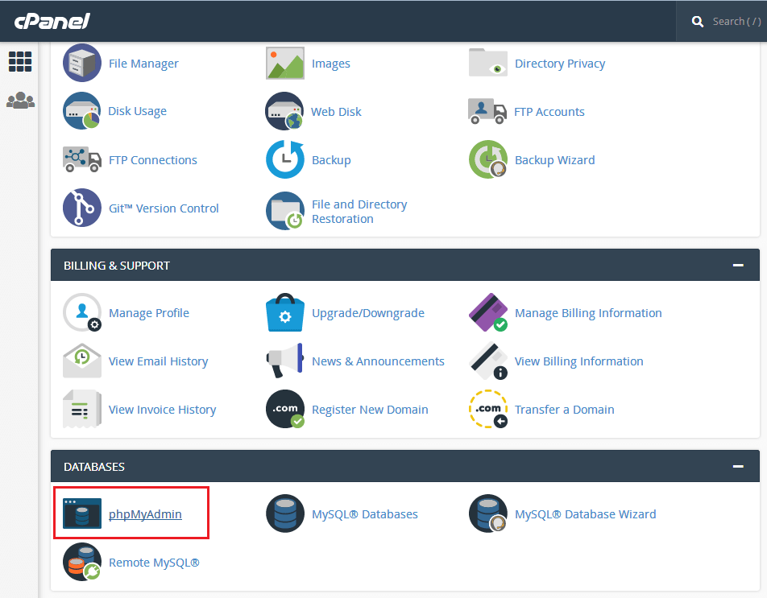Click the MySQL Databases icon
Image resolution: width=767 pixels, height=598 pixels.
pyautogui.click(x=285, y=513)
